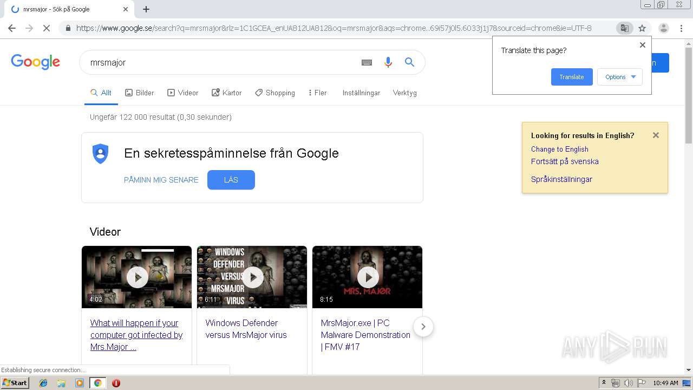The width and height of the screenshot is (693, 390).
Task: Click the LÄS button
Action: [x=231, y=180]
